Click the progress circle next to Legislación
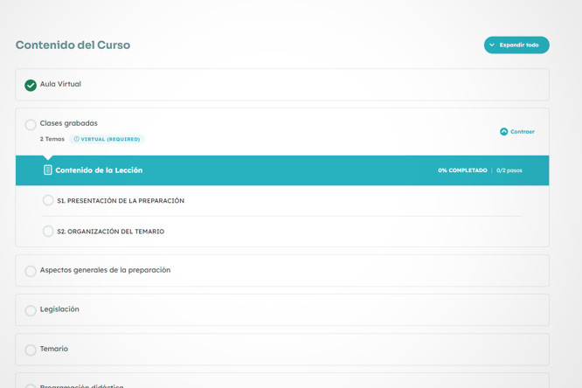 [31, 310]
